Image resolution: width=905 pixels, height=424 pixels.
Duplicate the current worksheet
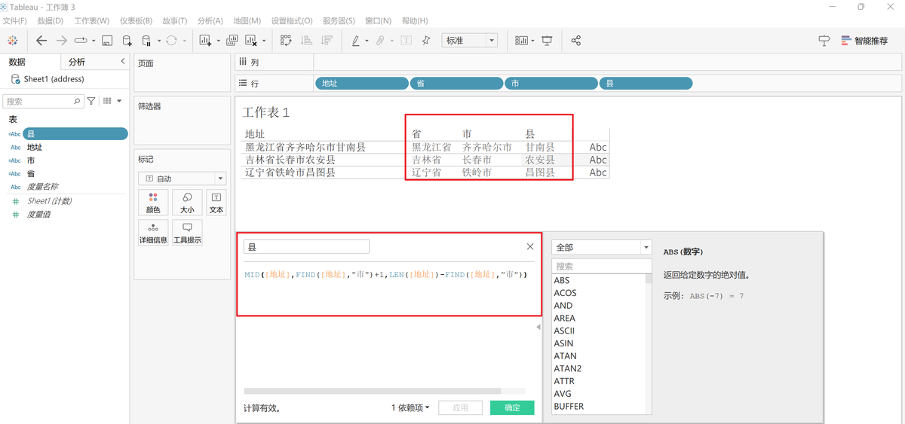[x=232, y=41]
